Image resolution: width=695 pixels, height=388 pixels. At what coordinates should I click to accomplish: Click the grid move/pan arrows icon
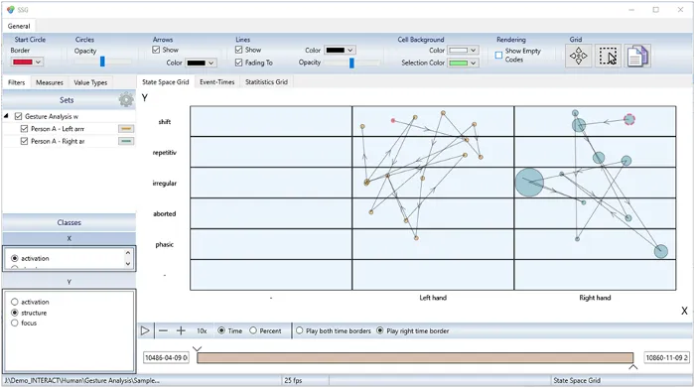point(579,57)
